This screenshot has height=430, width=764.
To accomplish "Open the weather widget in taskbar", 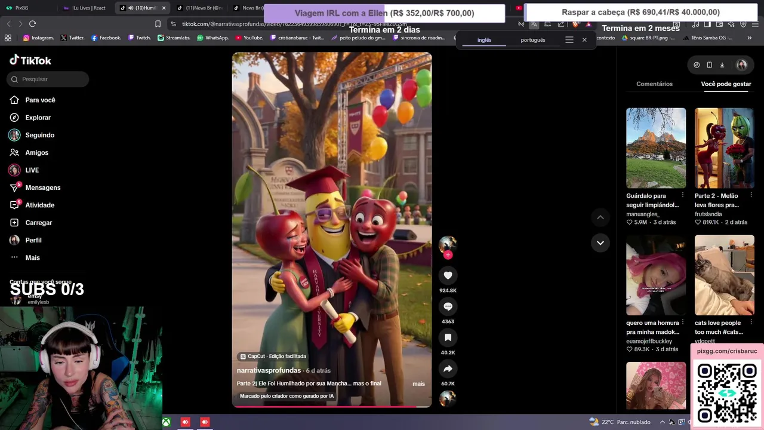I will point(619,422).
